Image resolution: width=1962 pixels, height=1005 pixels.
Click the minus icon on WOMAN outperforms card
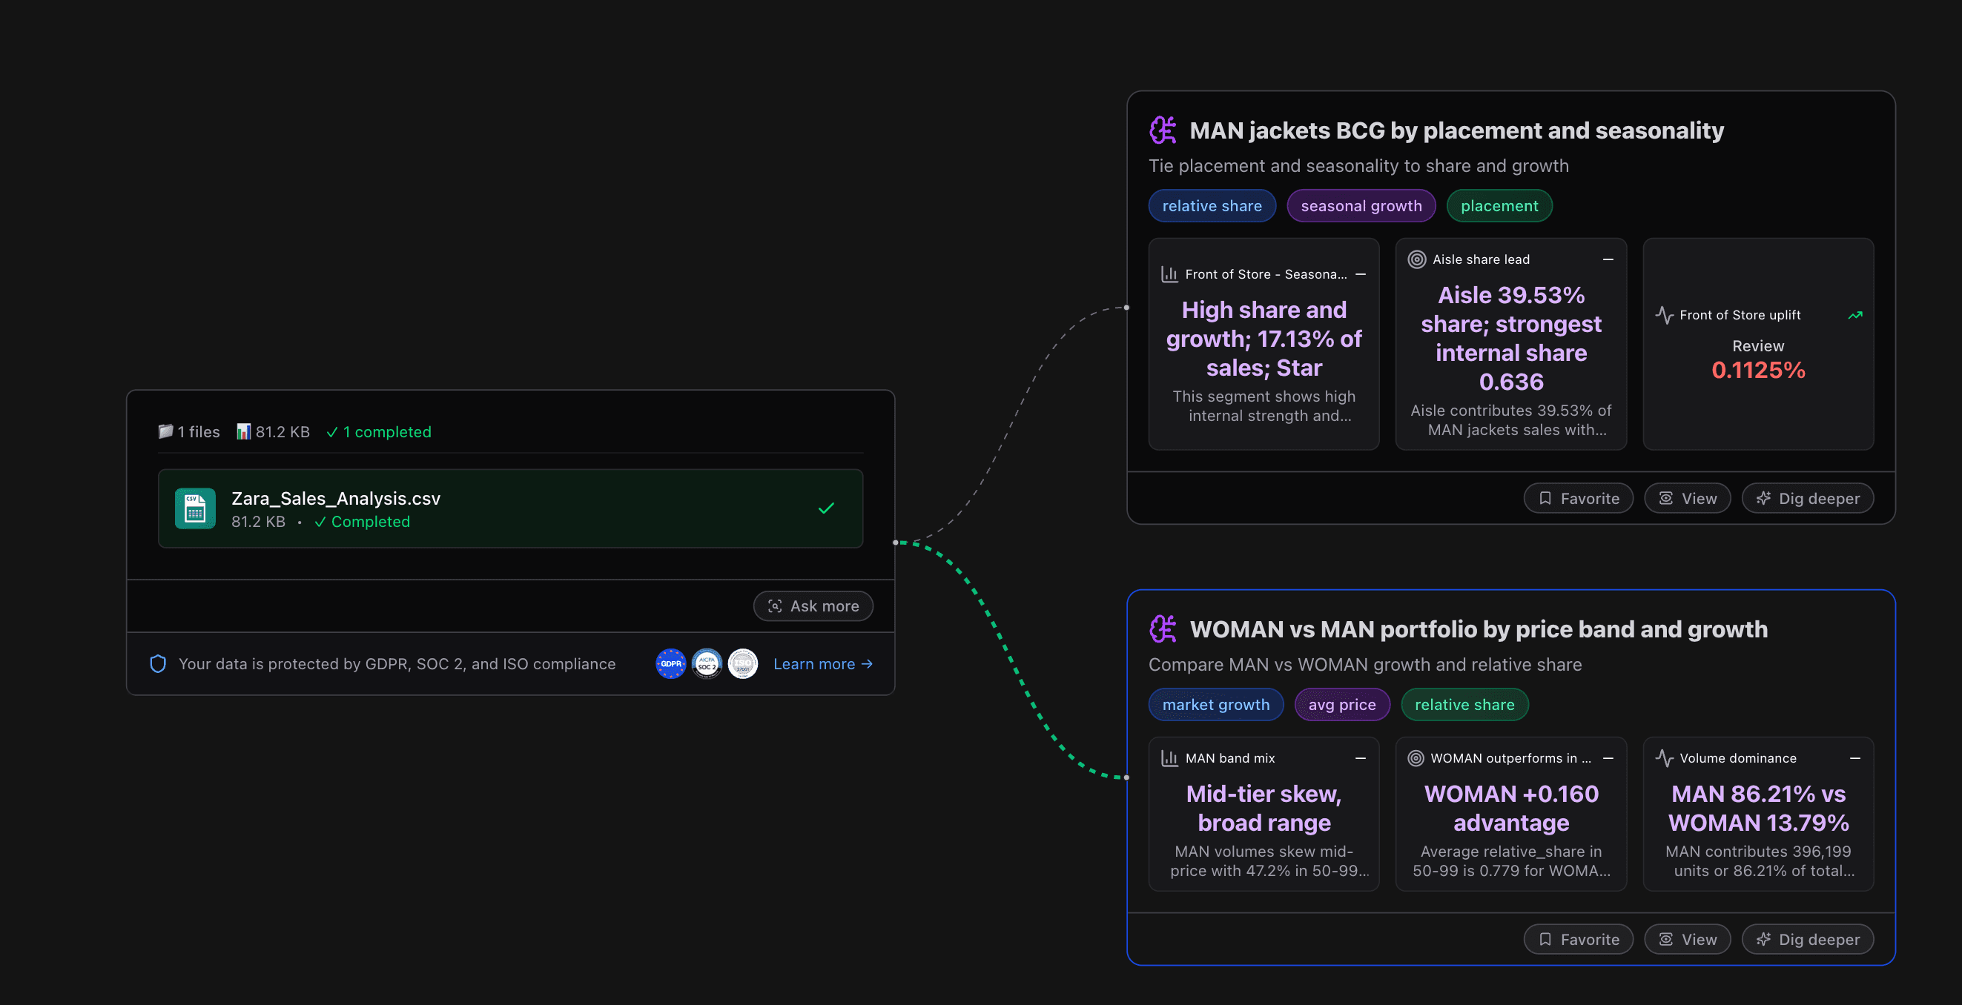[1608, 758]
